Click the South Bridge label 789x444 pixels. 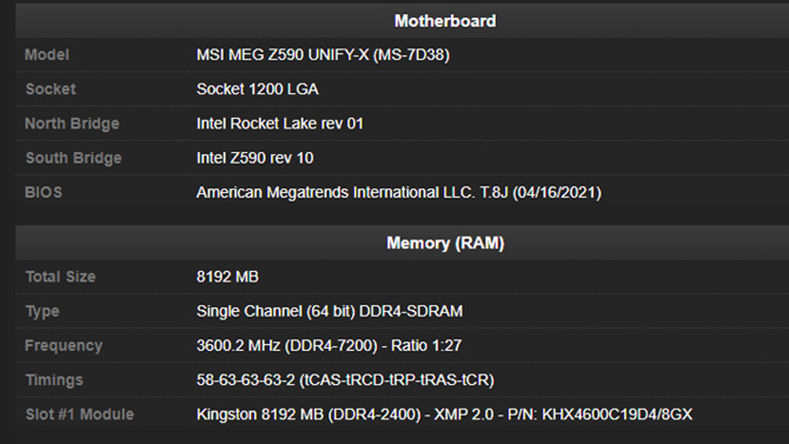click(73, 158)
